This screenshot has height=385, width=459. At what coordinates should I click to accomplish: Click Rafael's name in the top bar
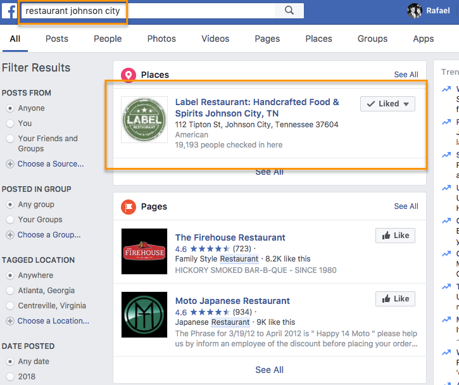pos(438,11)
